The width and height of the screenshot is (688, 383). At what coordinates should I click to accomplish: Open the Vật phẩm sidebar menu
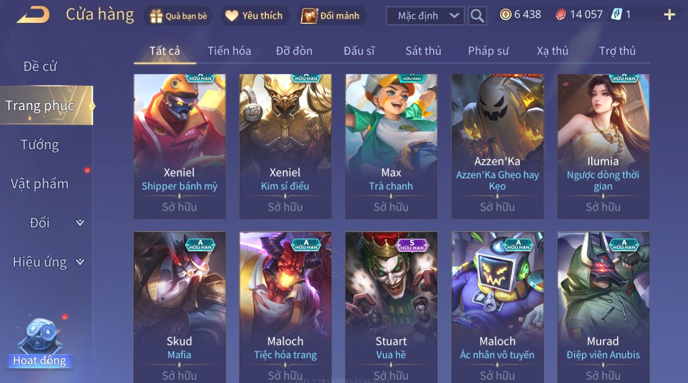click(x=40, y=184)
